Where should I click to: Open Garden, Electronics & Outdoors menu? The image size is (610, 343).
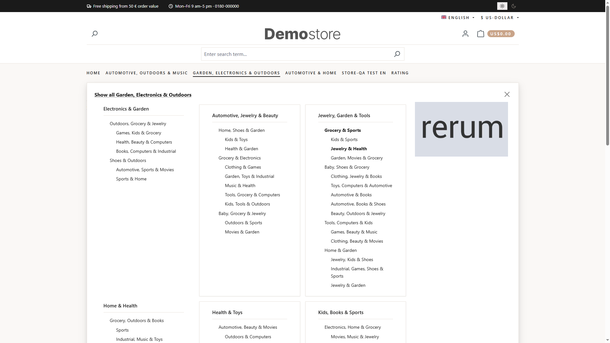coord(236,73)
